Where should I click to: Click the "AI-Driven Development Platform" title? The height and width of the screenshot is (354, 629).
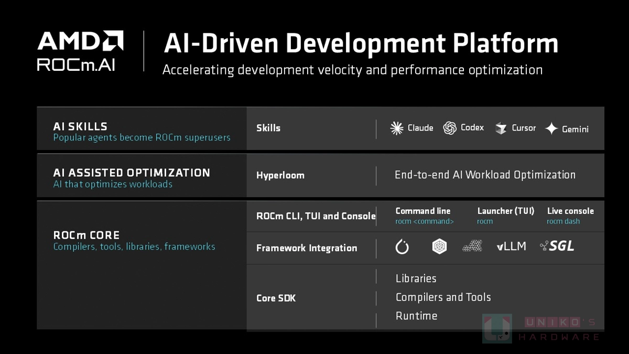(361, 44)
